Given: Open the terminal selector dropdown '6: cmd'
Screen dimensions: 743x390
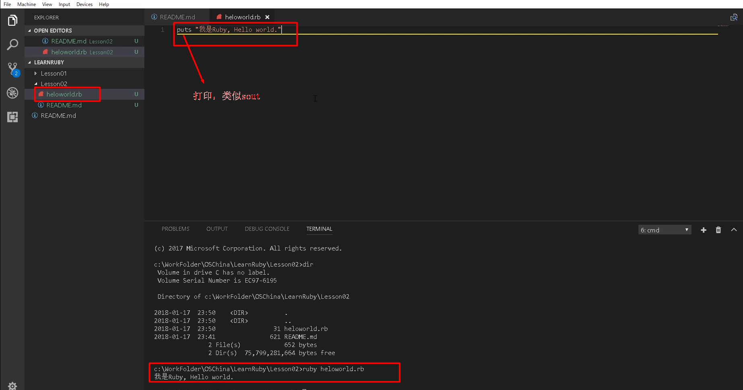Looking at the screenshot, I should point(665,230).
